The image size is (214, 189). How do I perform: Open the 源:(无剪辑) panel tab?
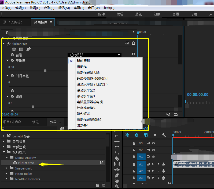pos(13,22)
